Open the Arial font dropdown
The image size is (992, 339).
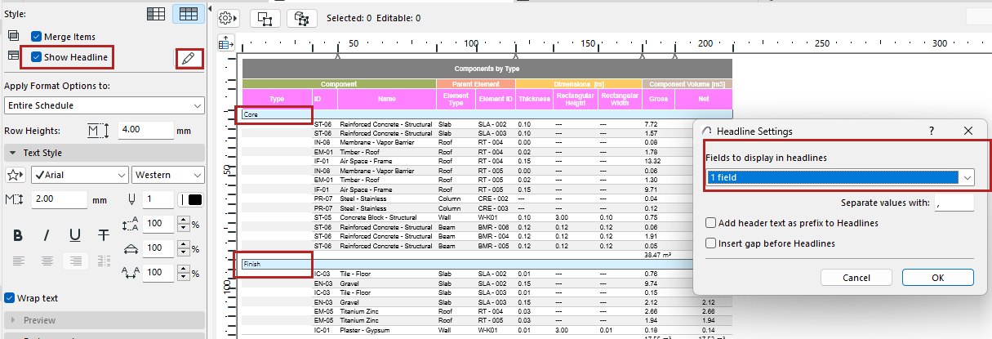coord(79,175)
